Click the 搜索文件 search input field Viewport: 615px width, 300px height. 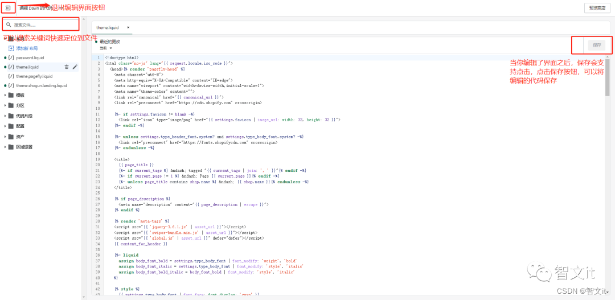coord(41,24)
